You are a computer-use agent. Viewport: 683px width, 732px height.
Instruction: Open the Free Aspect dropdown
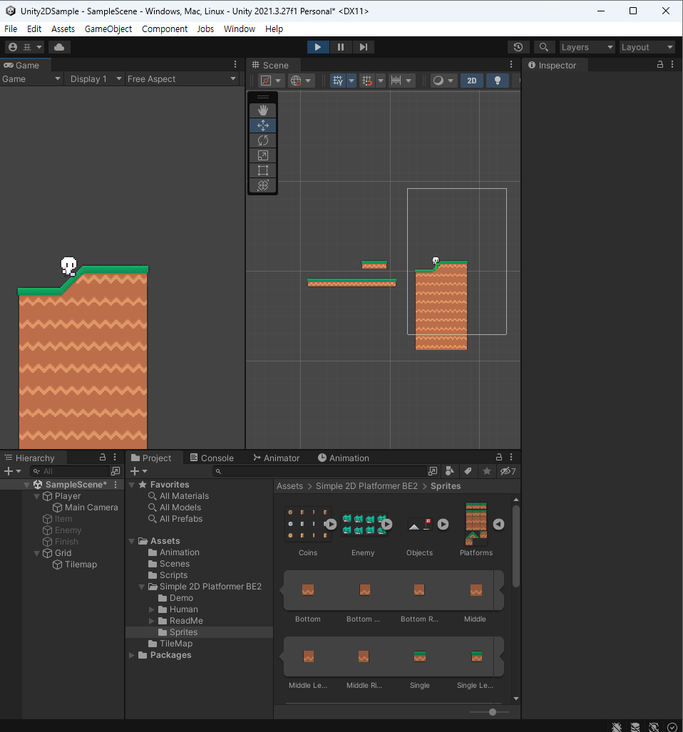(x=181, y=79)
